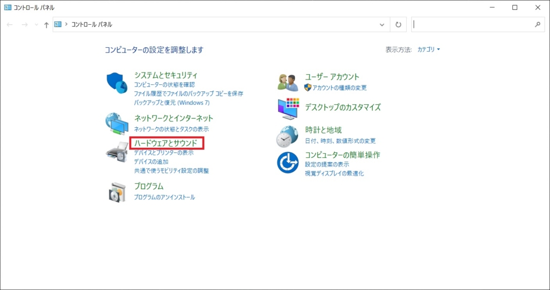Open システムとセキュリティ category

(x=166, y=75)
